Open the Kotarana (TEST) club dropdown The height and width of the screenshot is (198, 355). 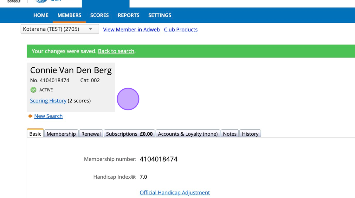(x=60, y=29)
